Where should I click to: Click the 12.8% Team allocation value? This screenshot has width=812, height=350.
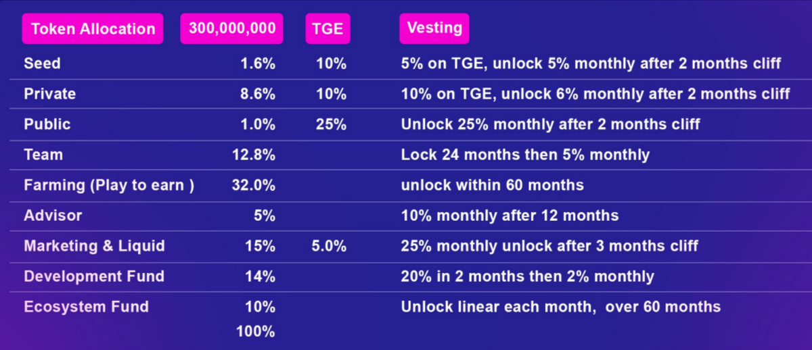point(254,155)
